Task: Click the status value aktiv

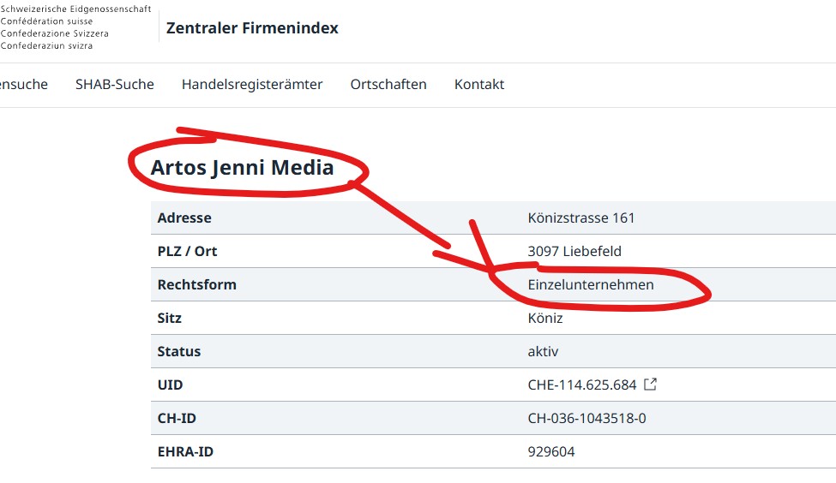Action: point(544,351)
